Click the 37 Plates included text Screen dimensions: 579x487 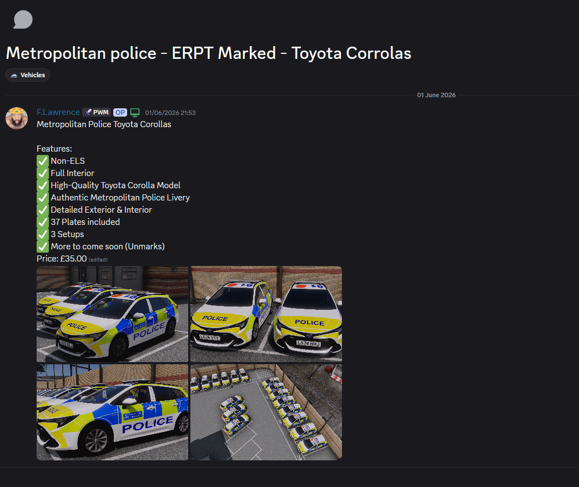[x=85, y=222]
